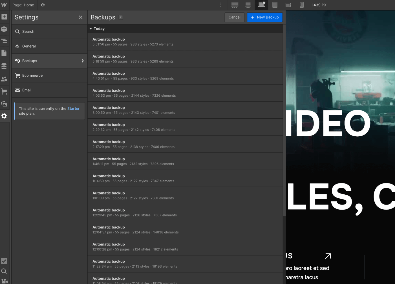Open the Audit checkmark panel
Image resolution: width=395 pixels, height=284 pixels.
[x=4, y=261]
